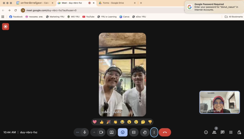
Task: Show the participants list
Action: (214, 132)
